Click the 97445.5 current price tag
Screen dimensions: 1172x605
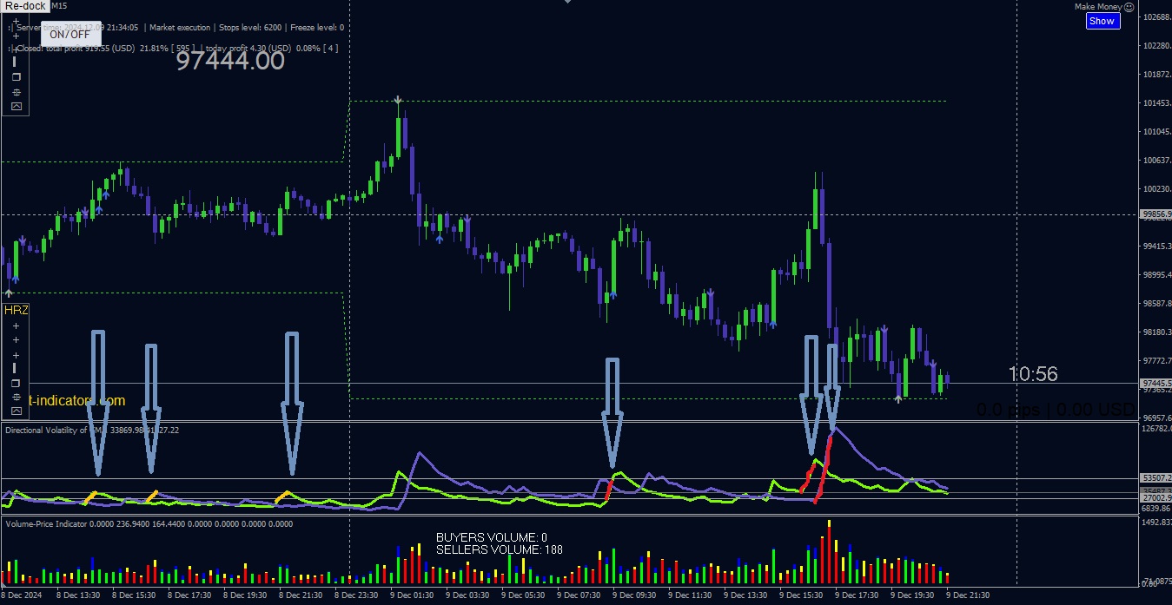coord(1156,383)
